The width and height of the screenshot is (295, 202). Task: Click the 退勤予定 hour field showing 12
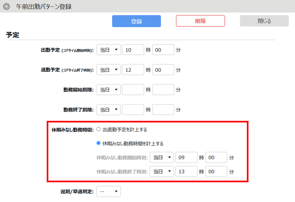[133, 70]
